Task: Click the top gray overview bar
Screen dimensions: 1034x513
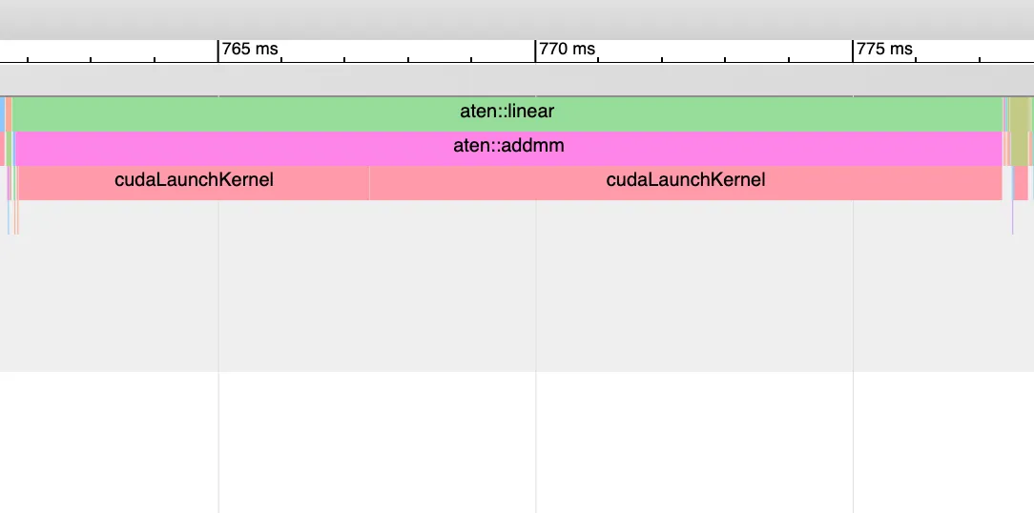Action: pyautogui.click(x=515, y=19)
